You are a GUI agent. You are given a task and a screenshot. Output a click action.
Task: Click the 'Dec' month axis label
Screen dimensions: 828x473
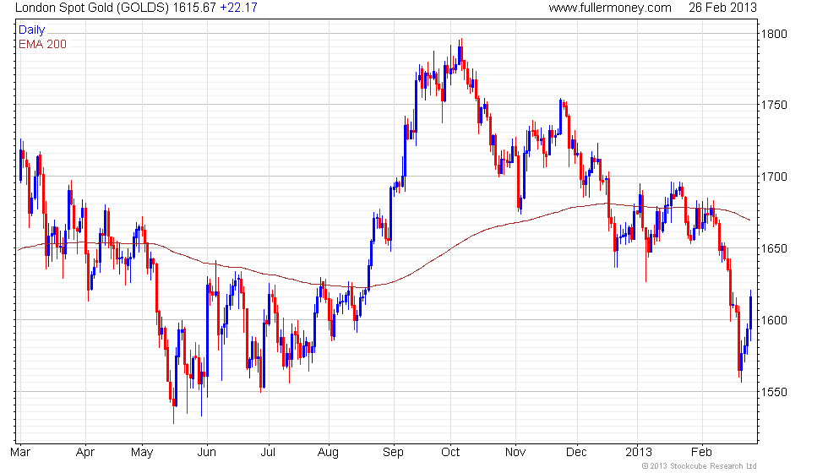[x=576, y=453]
